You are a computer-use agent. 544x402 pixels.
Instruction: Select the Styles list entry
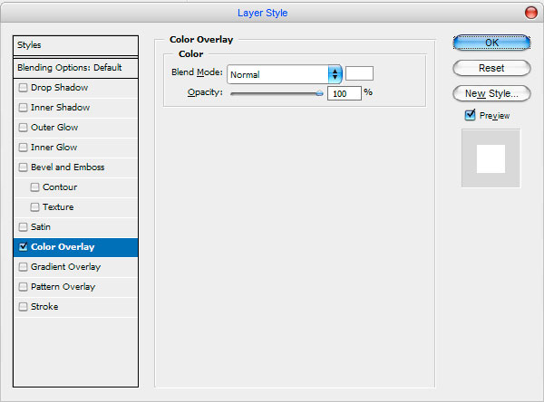pos(75,45)
